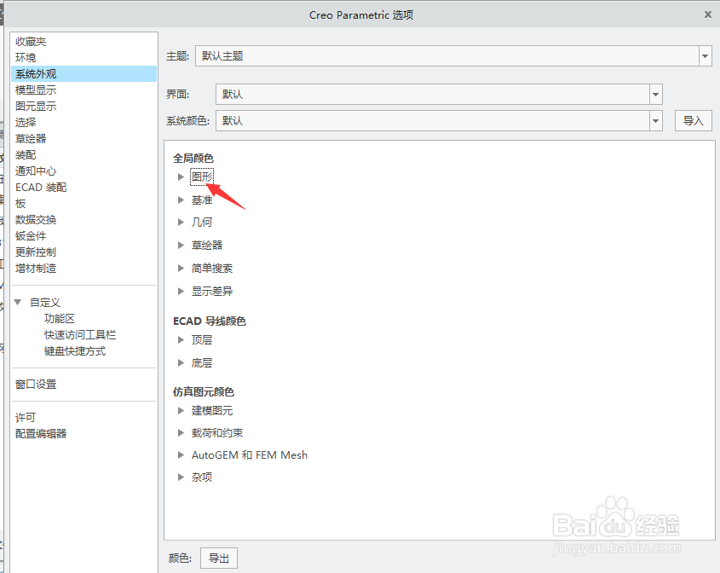The height and width of the screenshot is (573, 720).
Task: Expand the 显示差异 color group
Action: pos(181,292)
